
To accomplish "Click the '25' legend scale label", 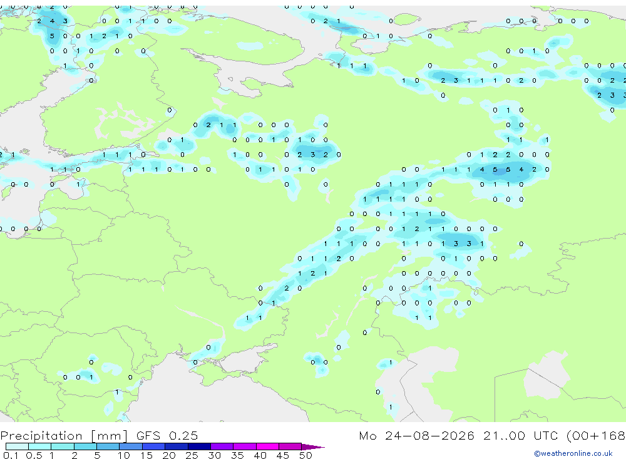I will pyautogui.click(x=192, y=455).
